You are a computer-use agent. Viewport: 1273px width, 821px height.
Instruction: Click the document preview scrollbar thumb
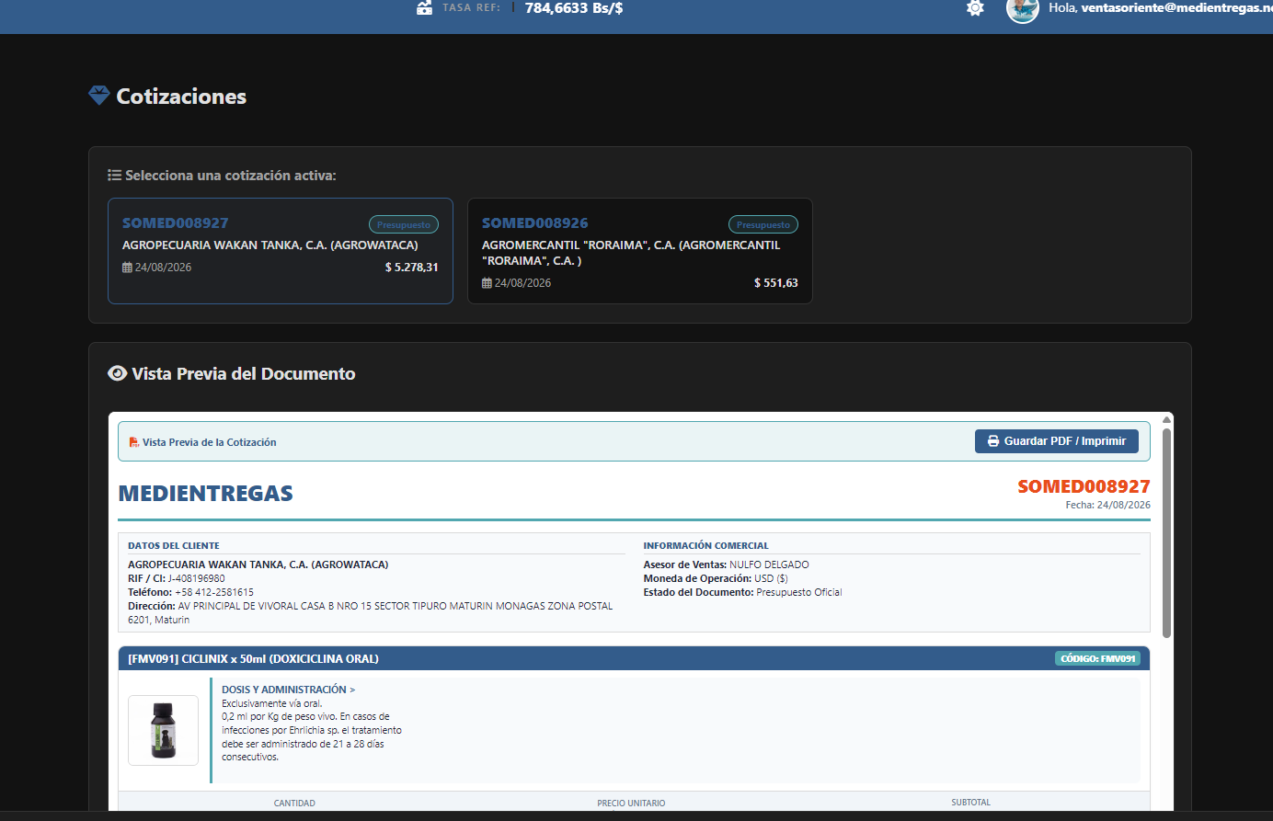(1166, 533)
